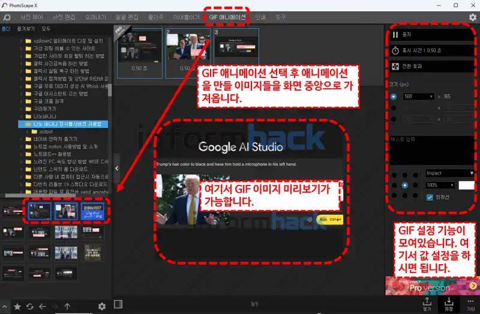Uncheck the 외곽선 outline checkbox
480x314 pixels.
pyautogui.click(x=430, y=198)
